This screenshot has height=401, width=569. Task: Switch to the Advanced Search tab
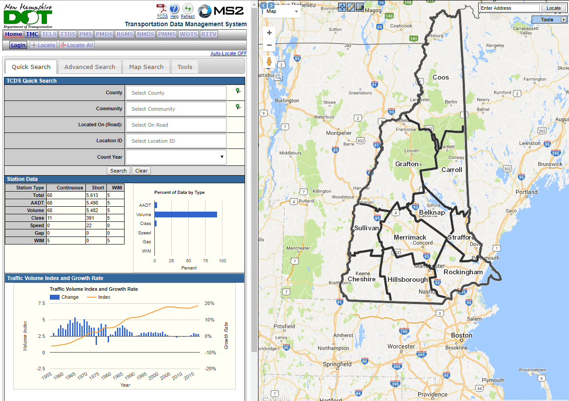(89, 66)
